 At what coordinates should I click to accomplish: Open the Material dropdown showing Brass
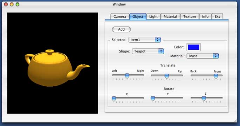tap(203, 56)
